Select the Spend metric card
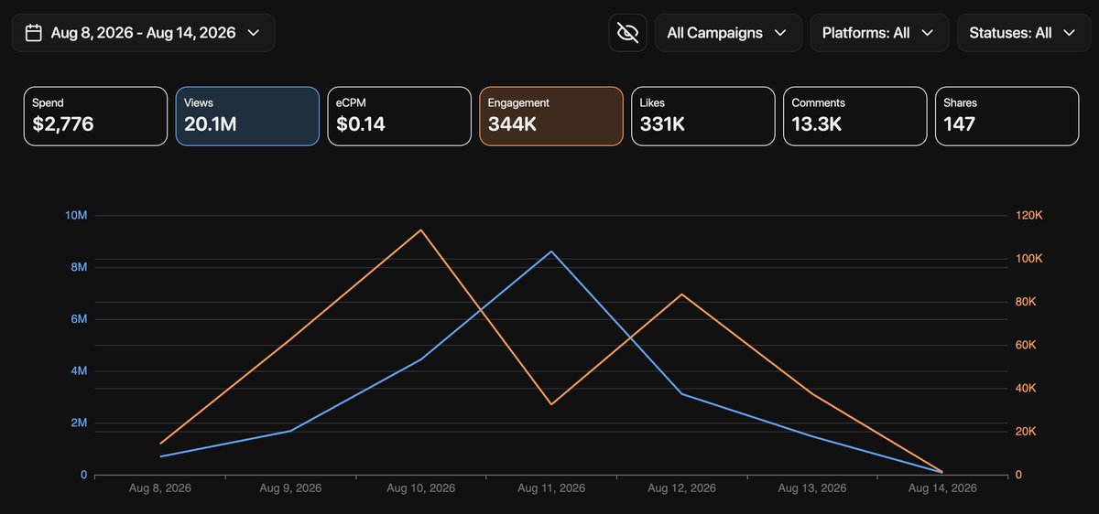Viewport: 1099px width, 514px height. tap(96, 116)
